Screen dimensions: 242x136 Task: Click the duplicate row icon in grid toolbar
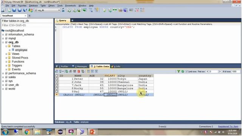coord(71,71)
